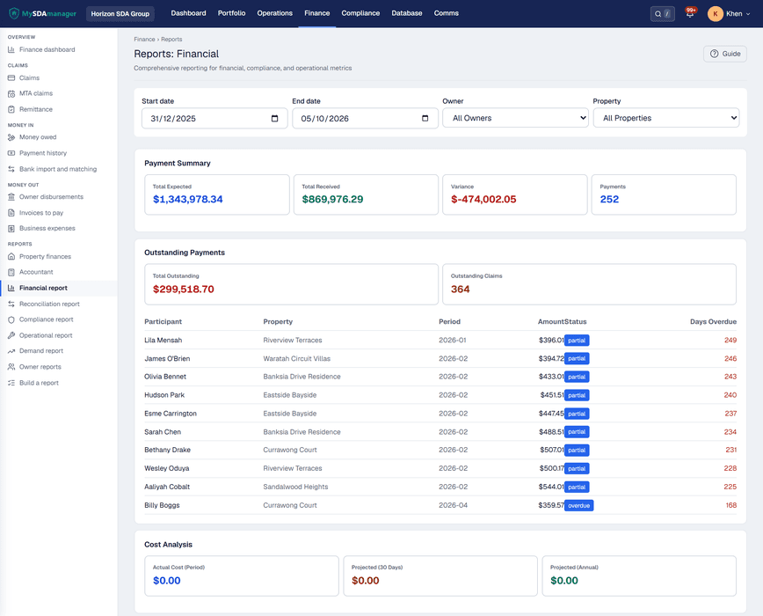The image size is (763, 616).
Task: Open the Horizon SDA Group organization switcher
Action: [x=120, y=13]
